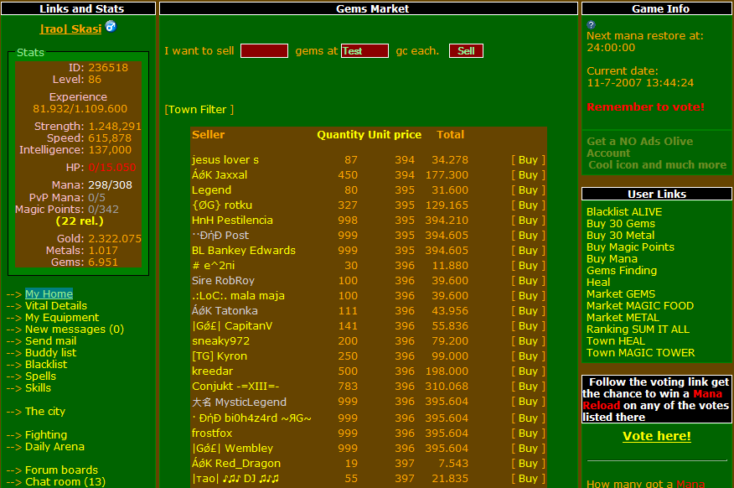Buy gems from jesus lover s

(x=528, y=160)
